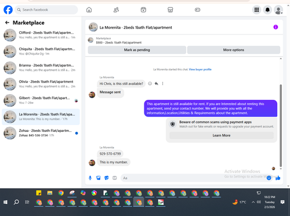Click the chat vertical scrollbar
290x216 pixels.
(281, 125)
